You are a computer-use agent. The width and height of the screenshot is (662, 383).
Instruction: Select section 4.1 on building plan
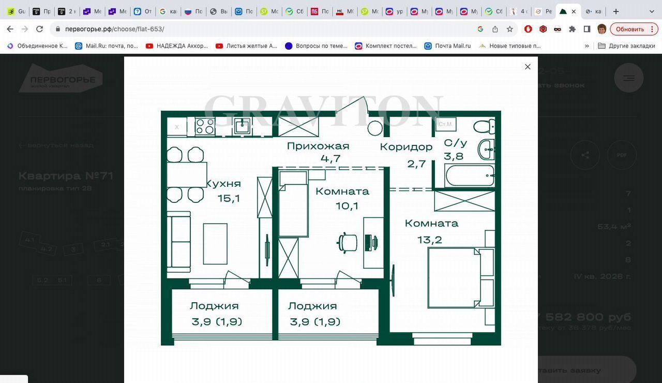(x=29, y=240)
